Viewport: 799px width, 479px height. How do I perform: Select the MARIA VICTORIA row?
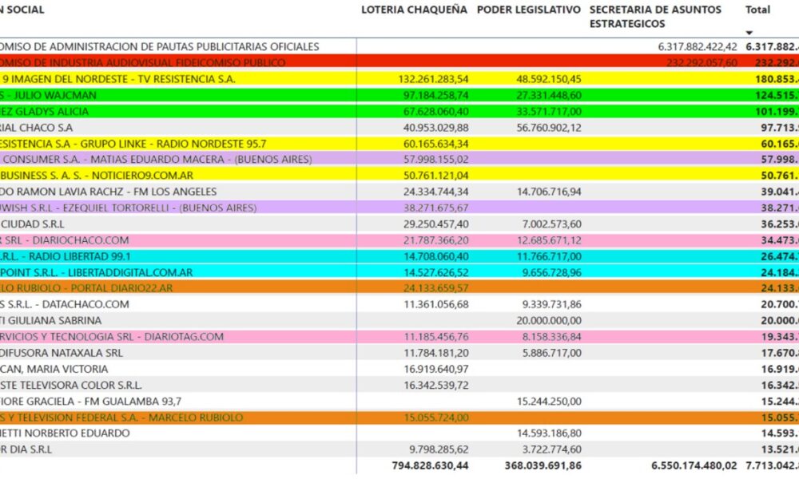[x=399, y=369]
